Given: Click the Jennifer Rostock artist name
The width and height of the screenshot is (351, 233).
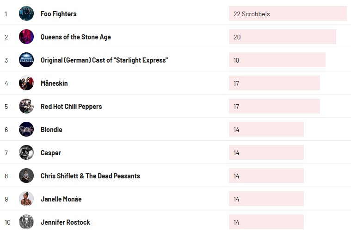Looking at the screenshot, I should (65, 222).
